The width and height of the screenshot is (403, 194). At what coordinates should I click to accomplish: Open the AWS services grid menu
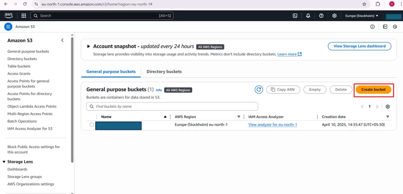click(x=24, y=16)
